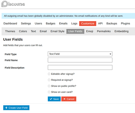Open the Emails admin tab
Screen dimensions: 135x113
coord(63,24)
